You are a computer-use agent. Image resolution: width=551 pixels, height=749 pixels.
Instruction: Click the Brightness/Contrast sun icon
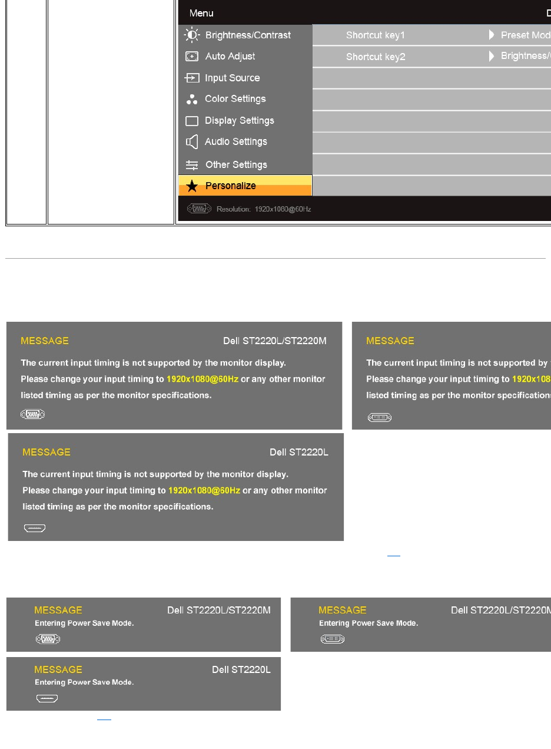coord(192,35)
